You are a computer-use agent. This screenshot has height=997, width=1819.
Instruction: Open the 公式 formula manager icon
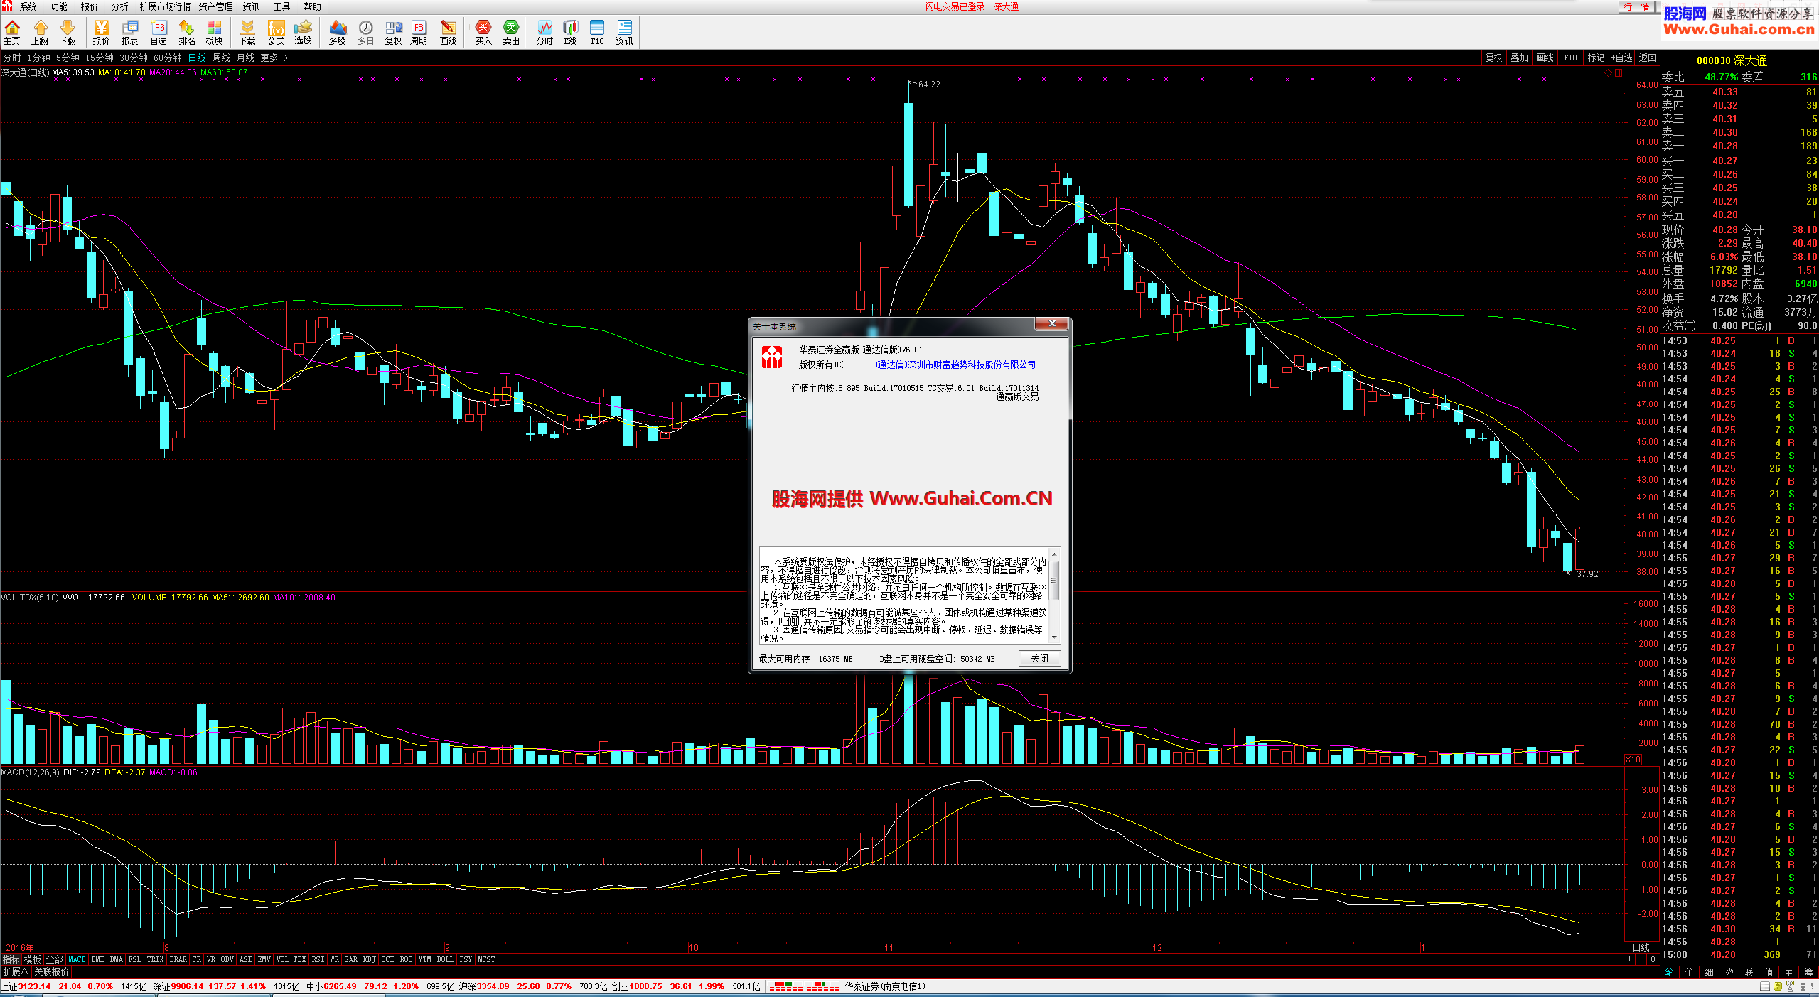click(276, 33)
